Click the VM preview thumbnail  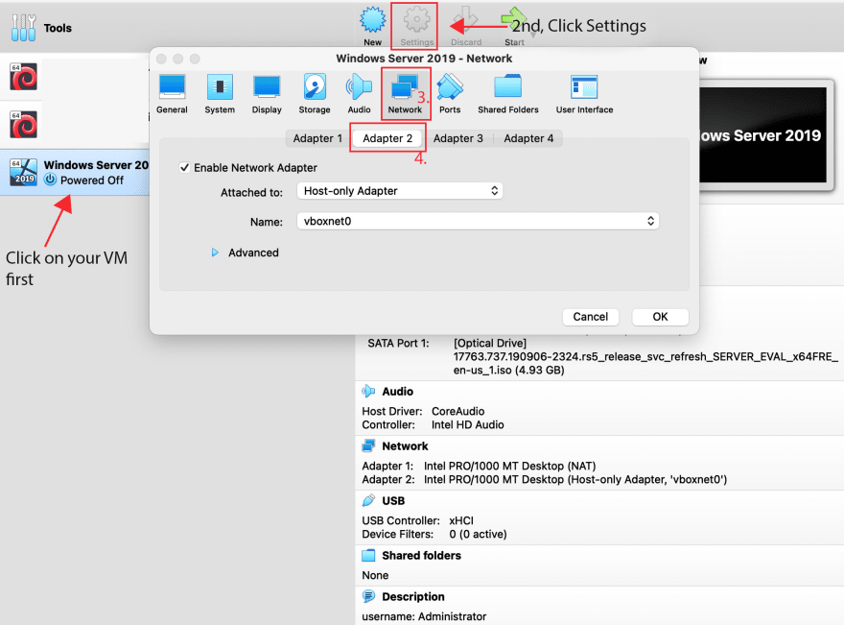[763, 134]
